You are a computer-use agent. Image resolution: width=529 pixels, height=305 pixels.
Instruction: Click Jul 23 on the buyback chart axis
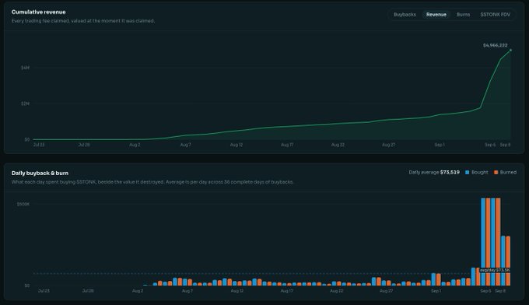(44, 291)
